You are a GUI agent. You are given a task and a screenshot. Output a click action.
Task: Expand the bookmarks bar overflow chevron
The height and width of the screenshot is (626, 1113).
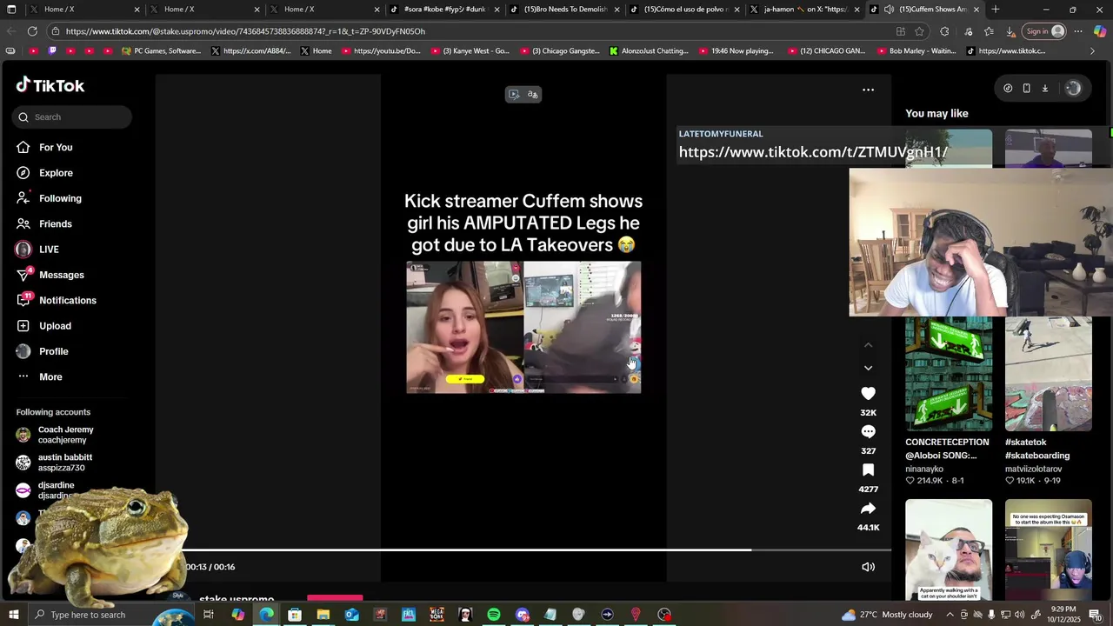point(1092,51)
